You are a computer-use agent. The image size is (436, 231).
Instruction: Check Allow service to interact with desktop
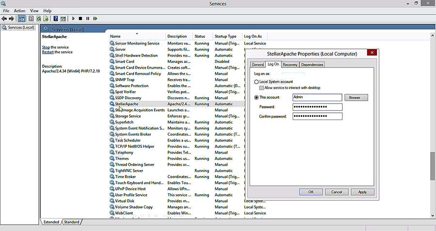coord(262,88)
